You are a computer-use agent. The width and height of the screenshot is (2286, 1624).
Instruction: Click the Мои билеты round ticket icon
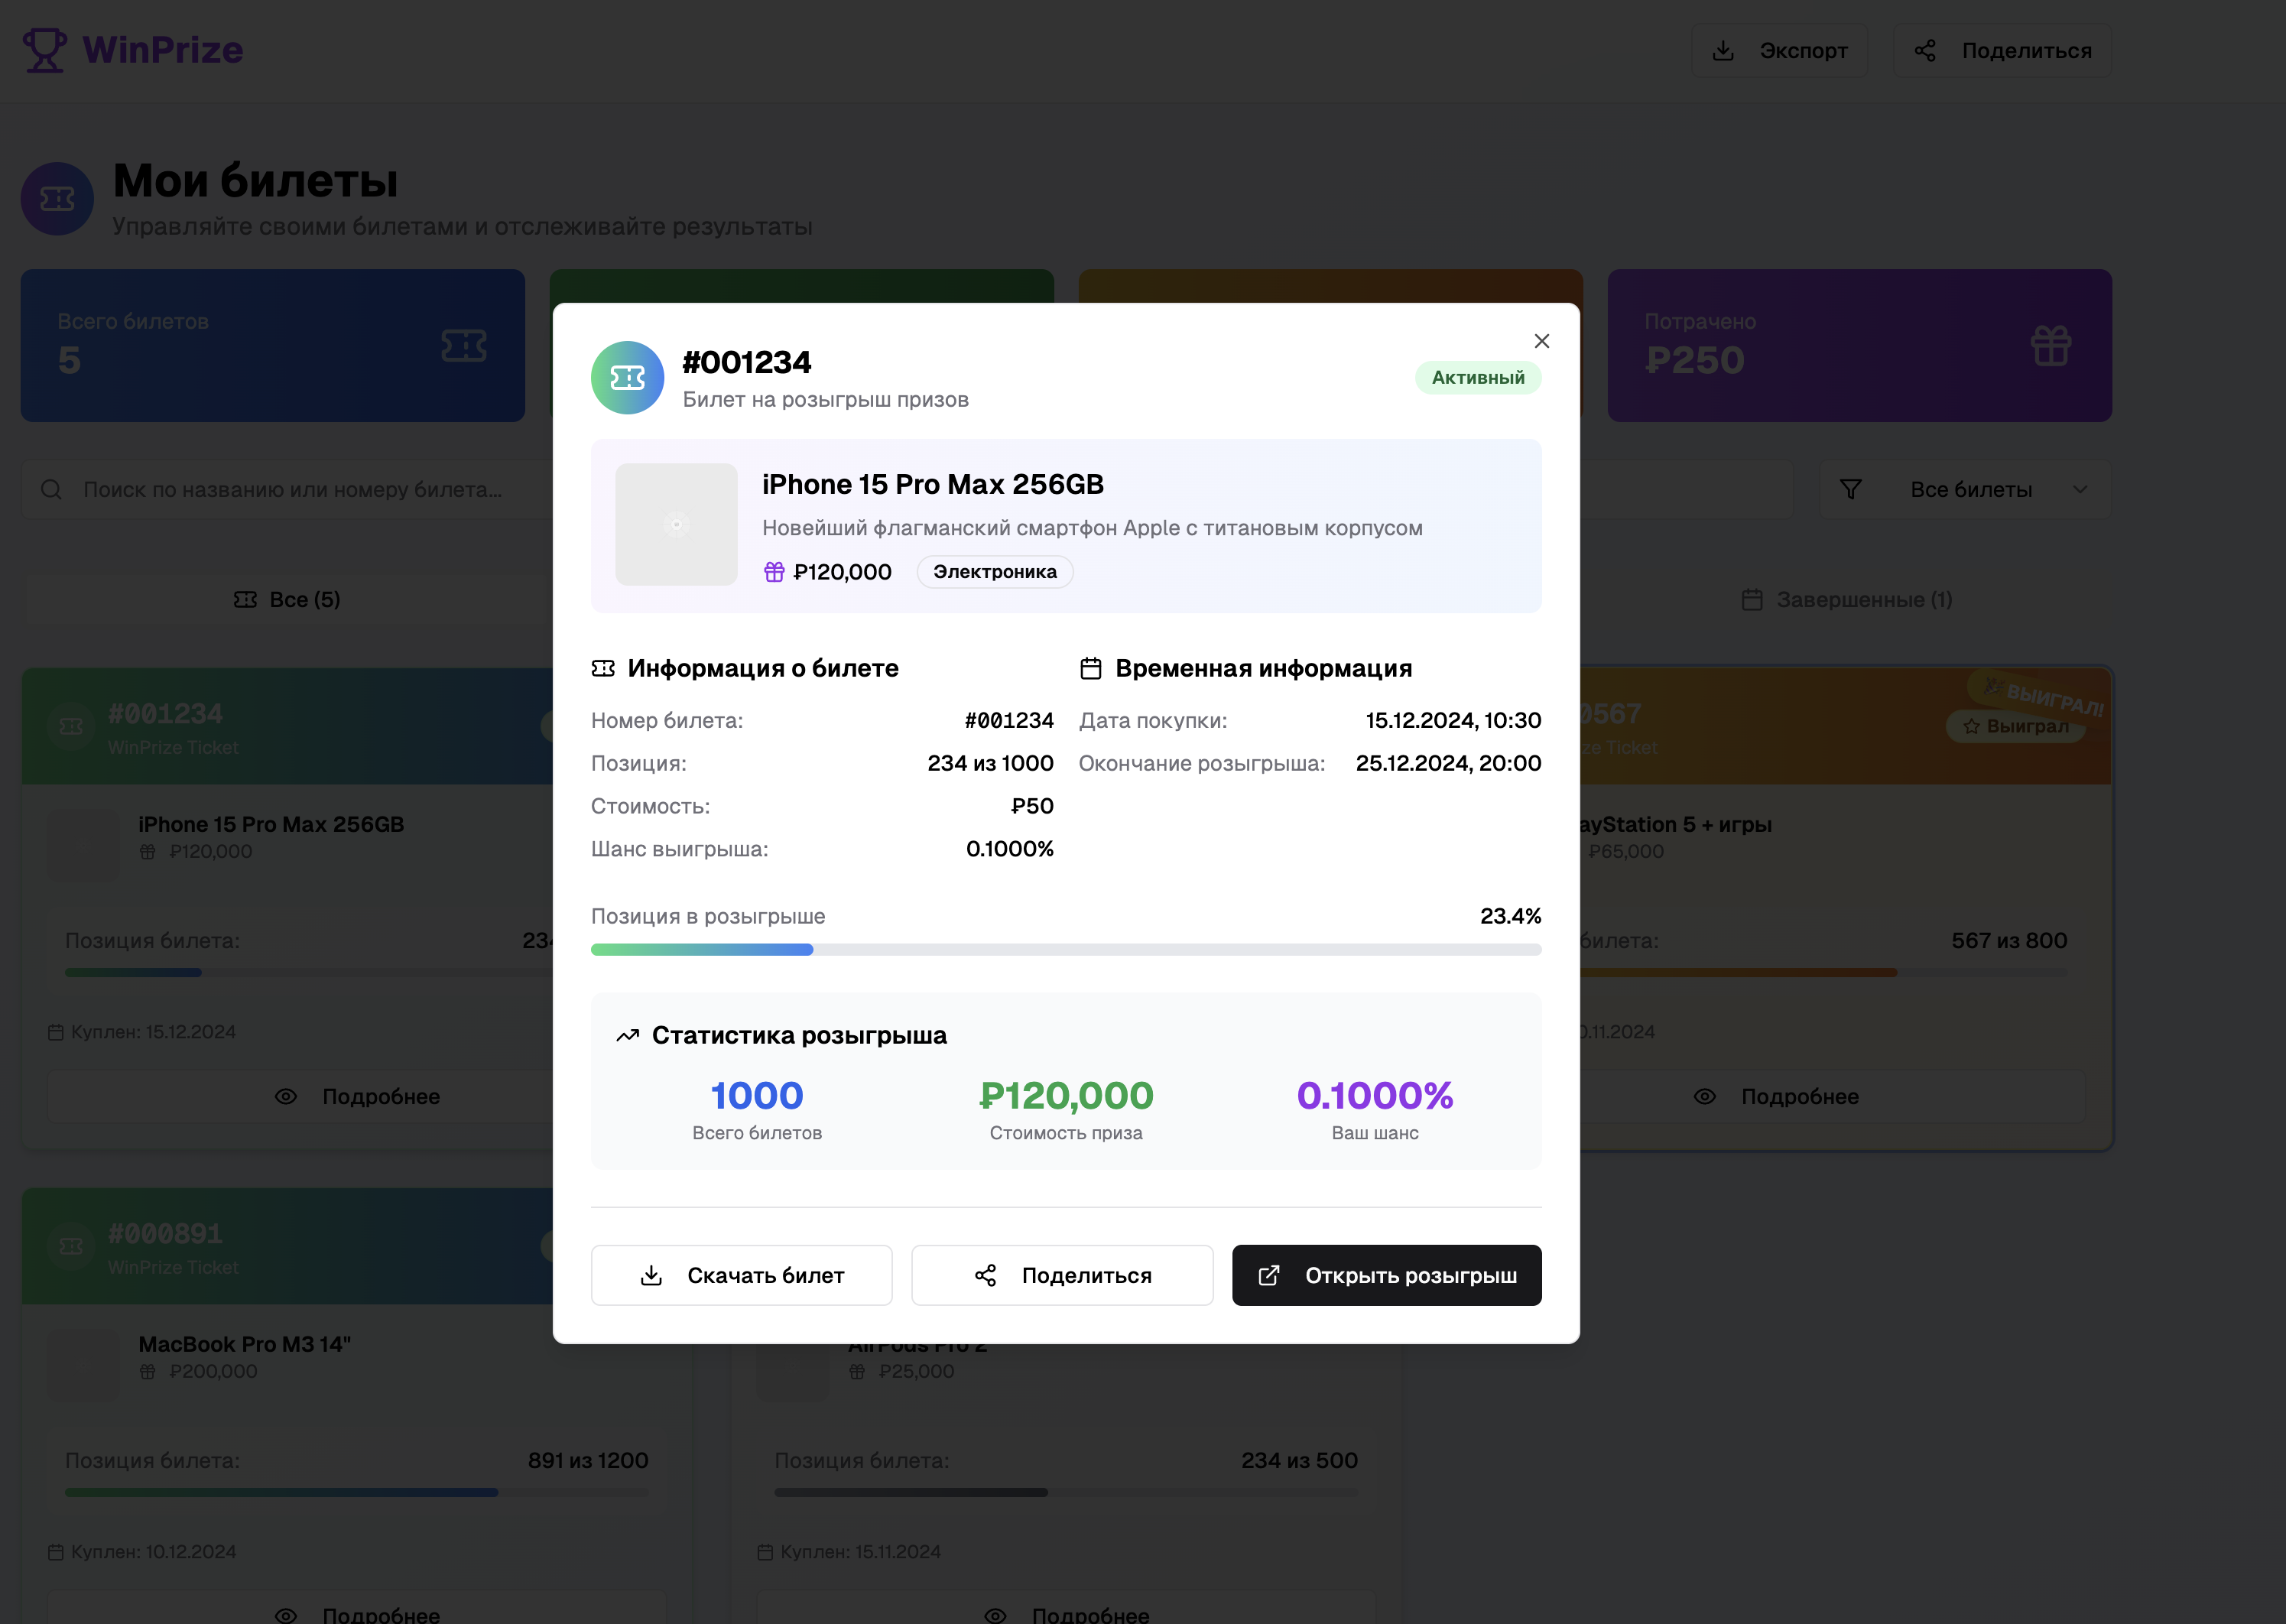(57, 199)
